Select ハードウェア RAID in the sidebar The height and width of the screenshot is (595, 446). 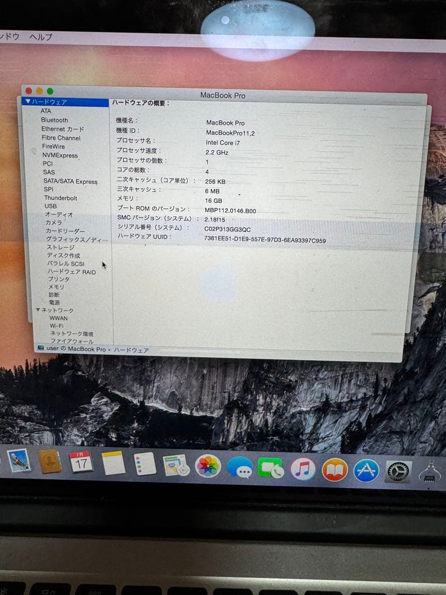pyautogui.click(x=72, y=272)
